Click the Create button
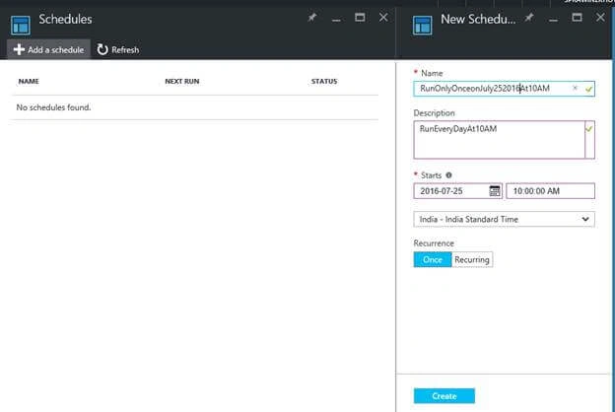Viewport: 615px width, 412px height. pyautogui.click(x=444, y=396)
